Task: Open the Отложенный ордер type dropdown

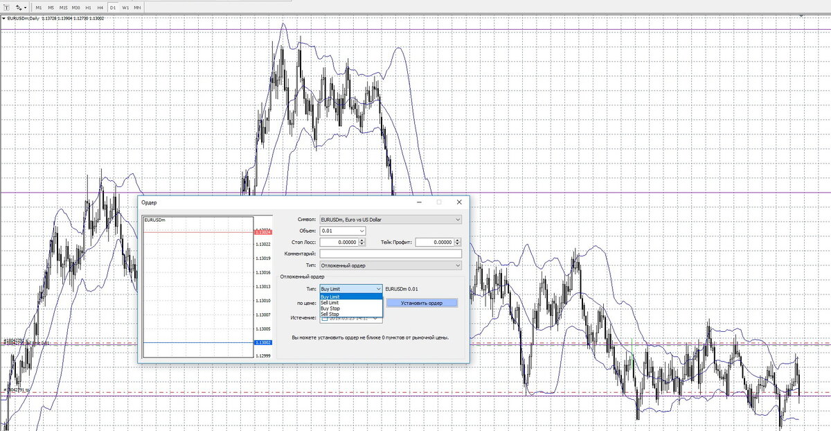Action: tap(458, 265)
